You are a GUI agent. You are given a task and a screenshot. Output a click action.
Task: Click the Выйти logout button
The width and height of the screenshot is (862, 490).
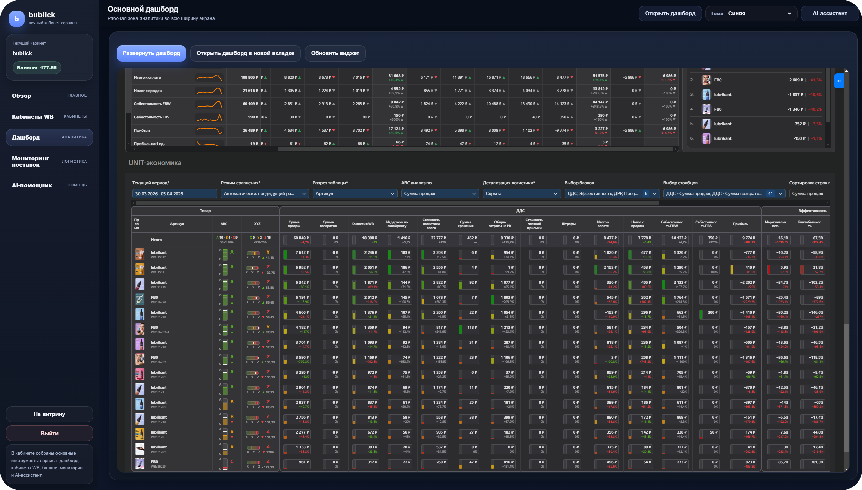[x=49, y=433]
